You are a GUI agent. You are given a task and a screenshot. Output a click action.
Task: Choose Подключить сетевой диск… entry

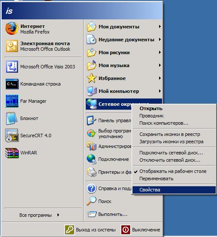(x=174, y=153)
